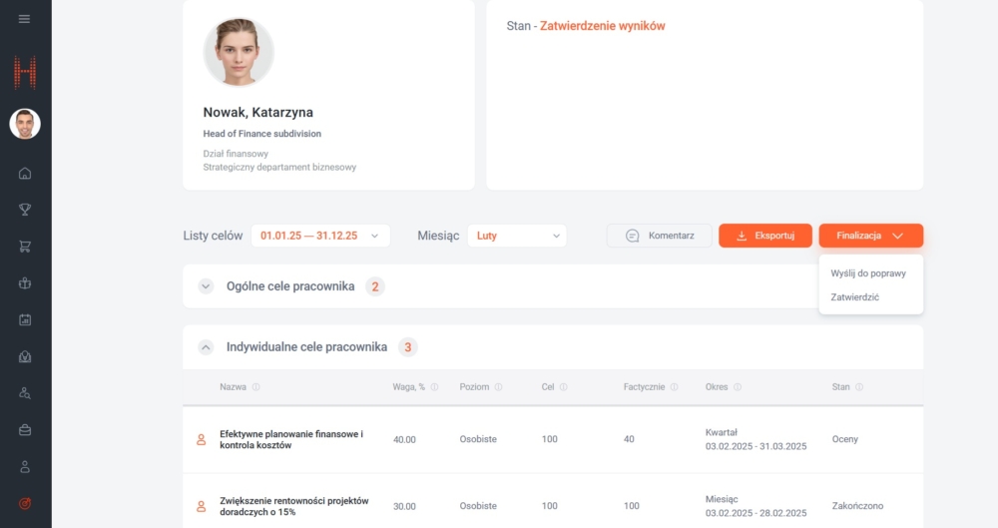Open the trophy achievements icon
The height and width of the screenshot is (528, 998).
25,210
